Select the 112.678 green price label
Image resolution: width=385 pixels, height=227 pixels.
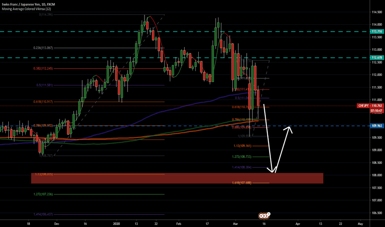tap(377, 58)
